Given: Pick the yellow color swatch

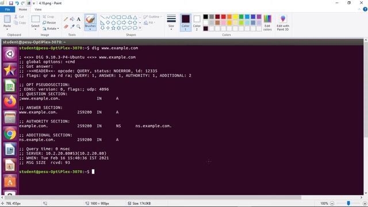Looking at the screenshot, I should pyautogui.click(x=235, y=17).
